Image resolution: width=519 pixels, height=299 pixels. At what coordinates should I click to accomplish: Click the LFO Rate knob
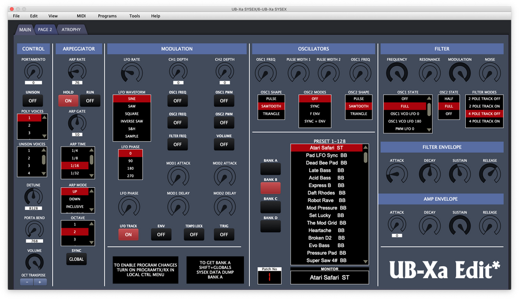click(132, 73)
